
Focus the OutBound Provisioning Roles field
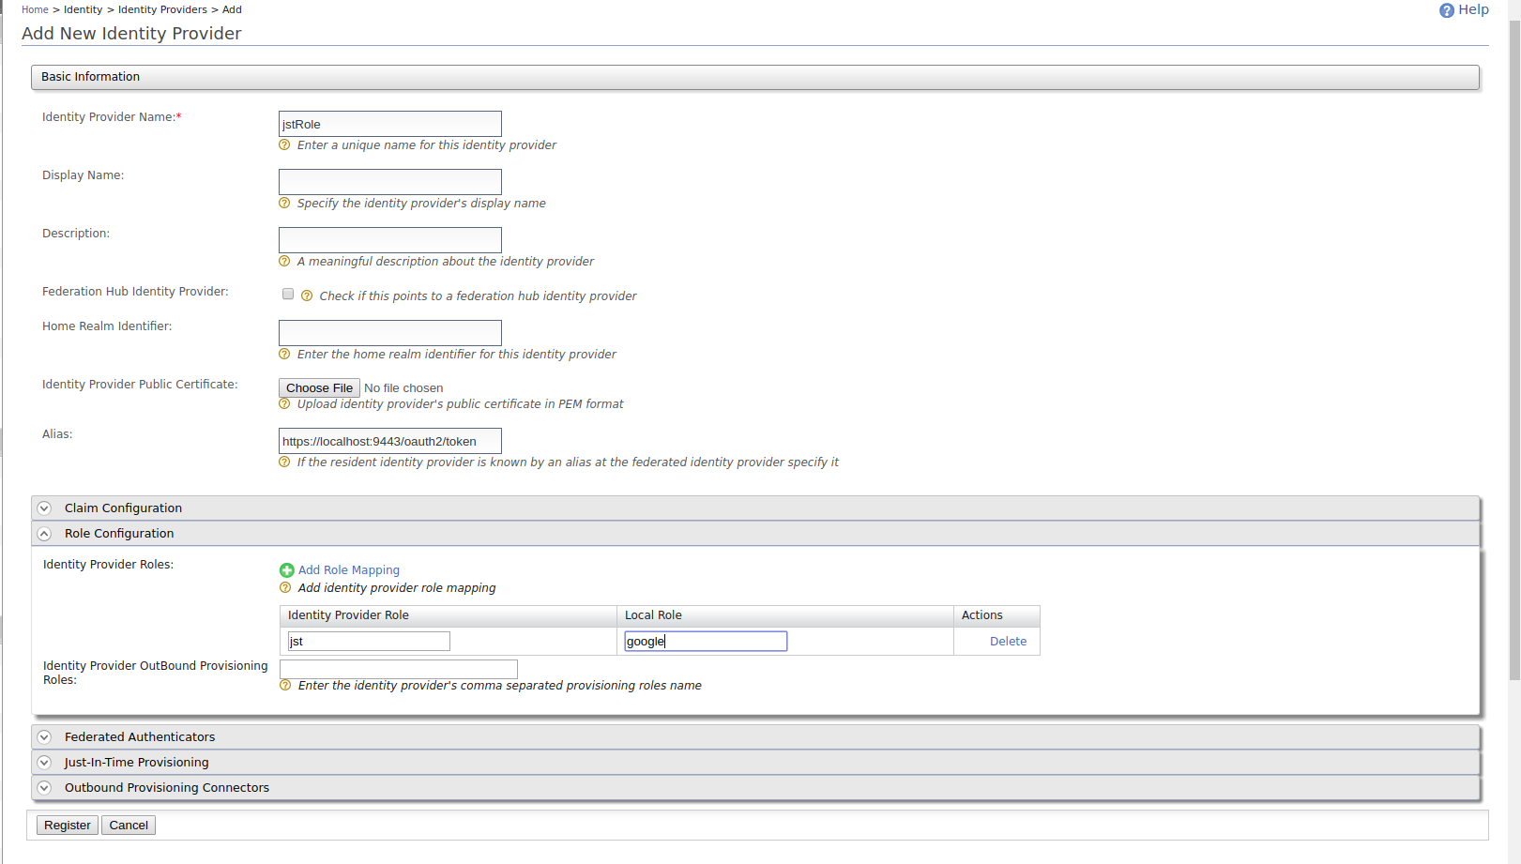(x=399, y=669)
